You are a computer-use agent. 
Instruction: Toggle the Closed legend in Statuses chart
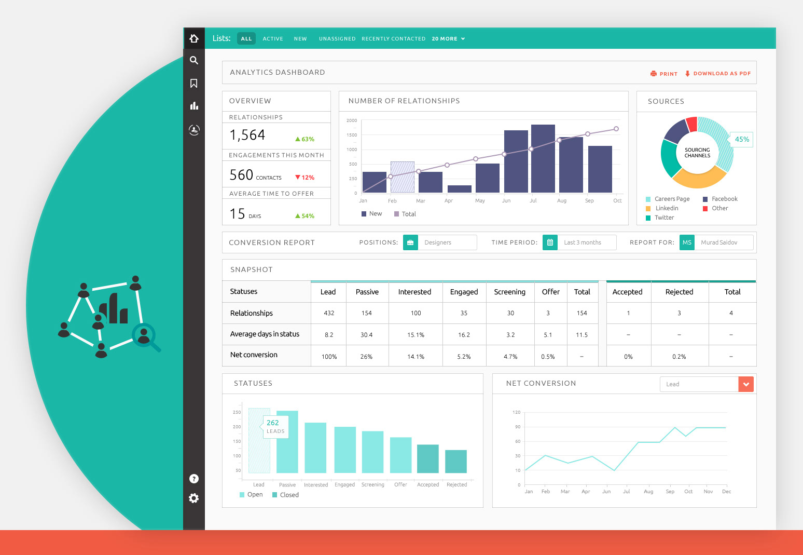[x=285, y=495]
